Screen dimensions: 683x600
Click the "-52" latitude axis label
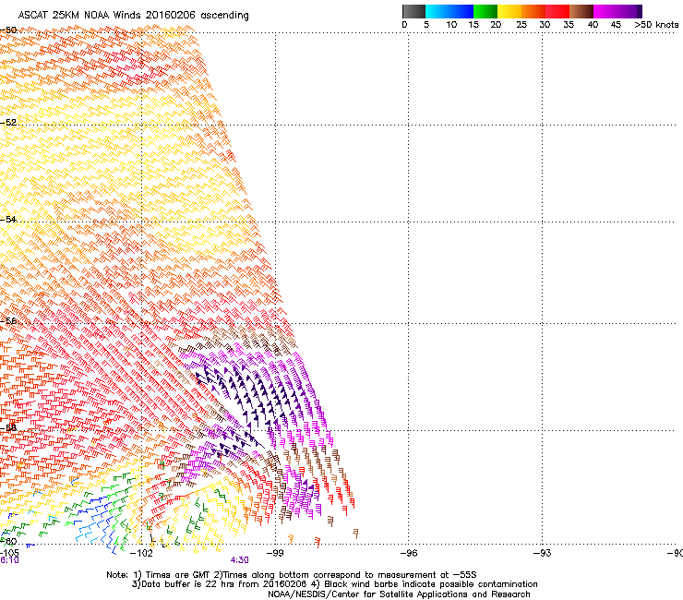point(8,123)
